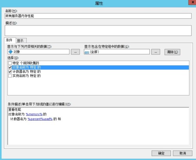
Task: Check the 实例名称为 特定 的 checkbox
Action: (10, 76)
